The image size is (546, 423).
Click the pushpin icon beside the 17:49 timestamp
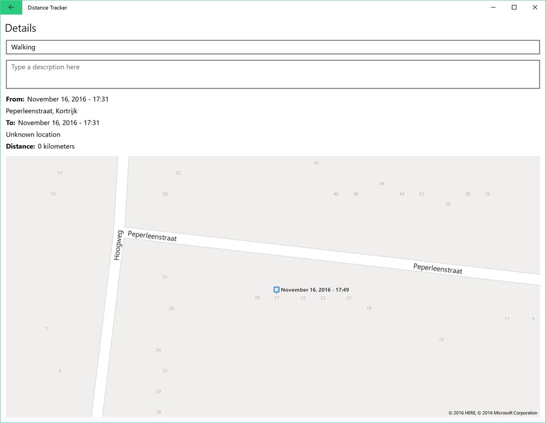(x=276, y=289)
